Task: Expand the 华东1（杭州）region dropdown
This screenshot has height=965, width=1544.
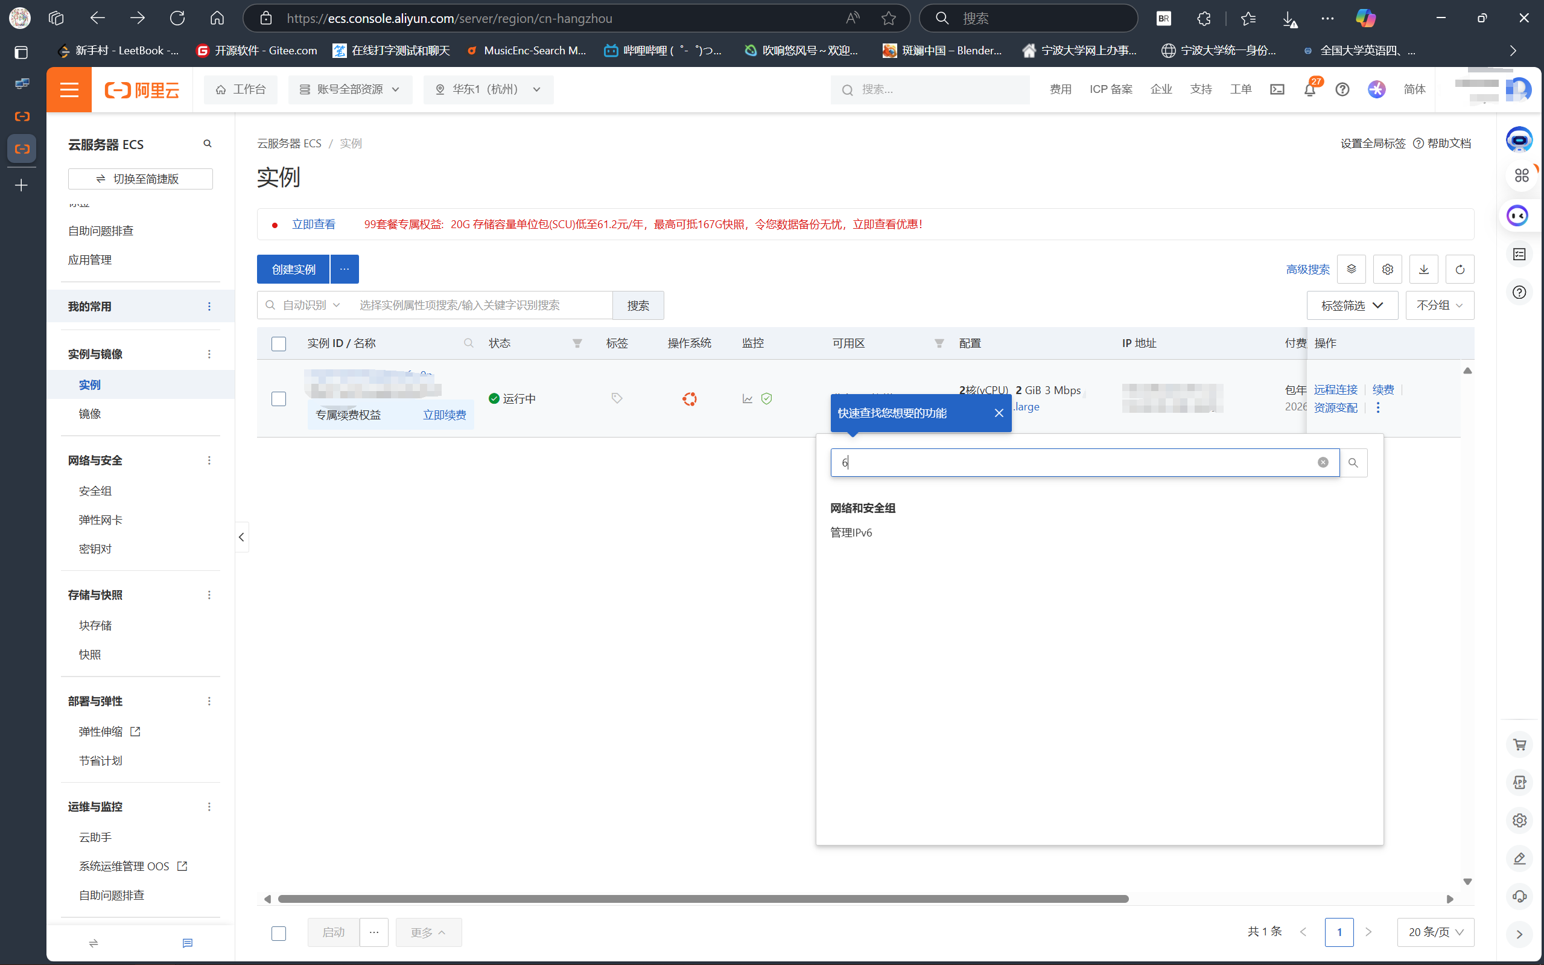Action: (488, 89)
